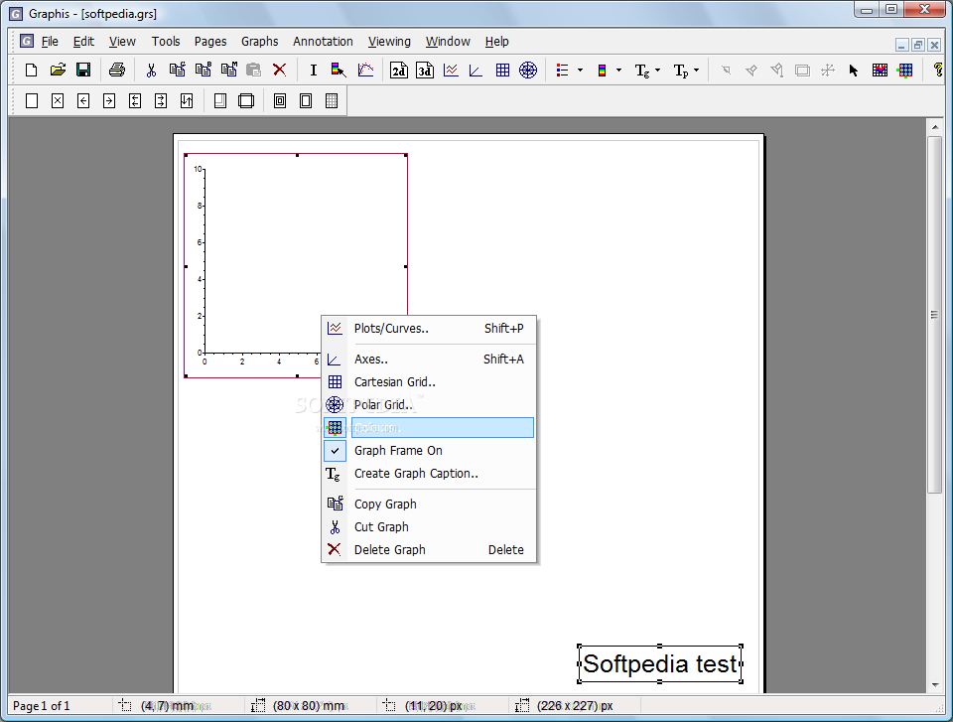The image size is (953, 722).
Task: Click the toolbar copy icon marked with letter B
Action: (x=203, y=70)
